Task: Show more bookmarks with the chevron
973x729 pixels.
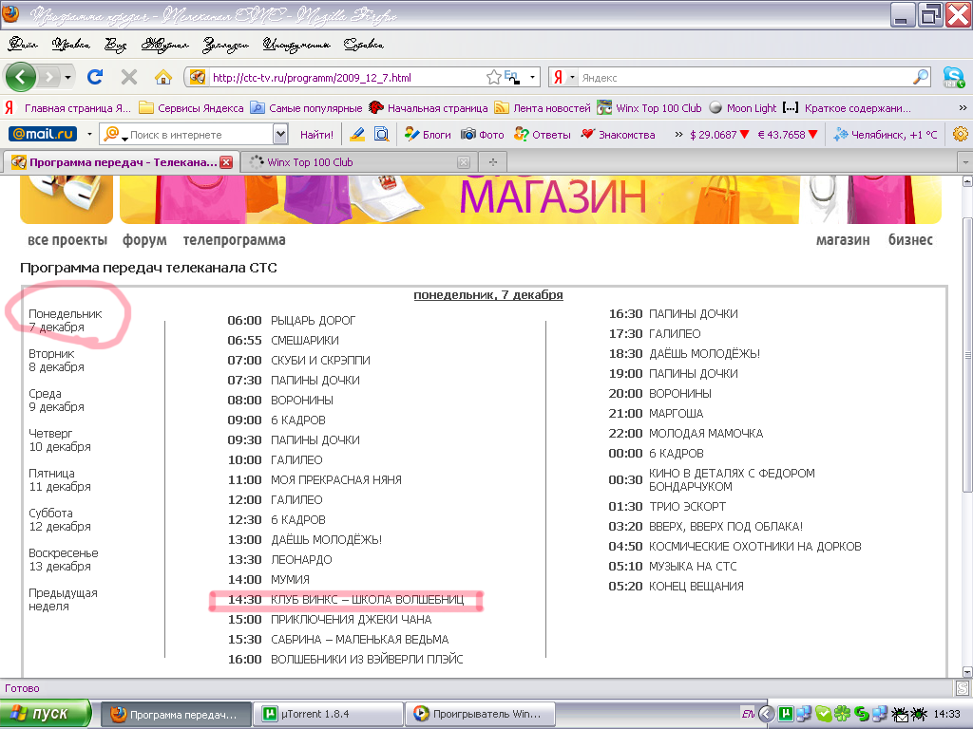Action: click(963, 108)
